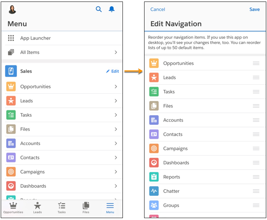The image size is (267, 220).
Task: Open the App Launcher grid icon
Action: 11,38
